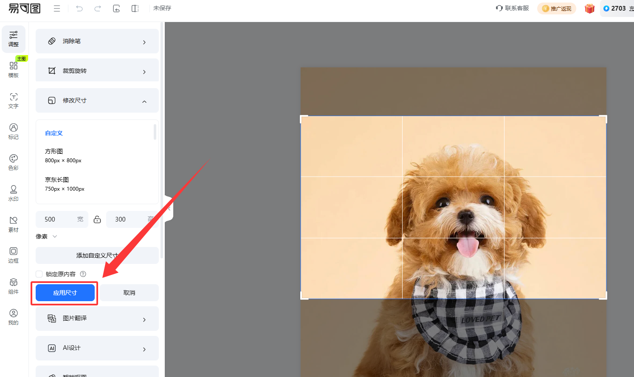Expand the 裁剪旋转 crop rotate panel
This screenshot has height=377, width=634.
click(97, 71)
